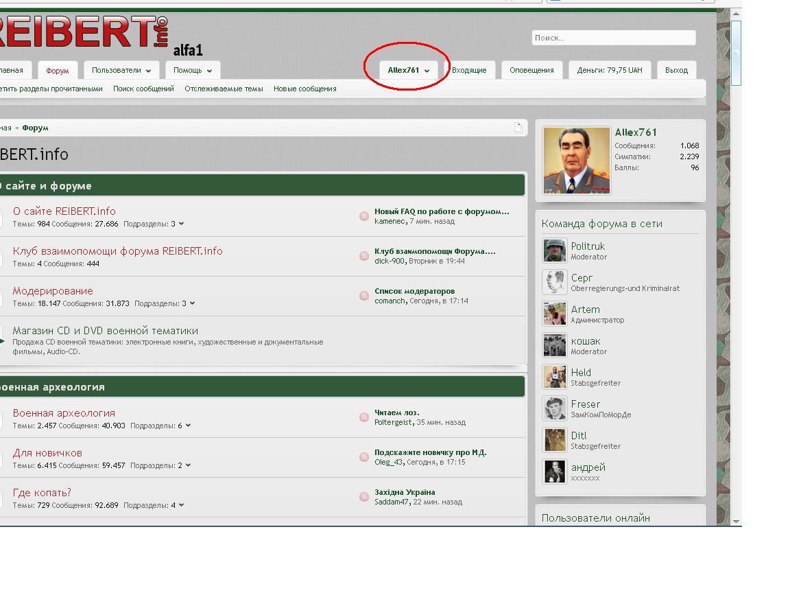Open Новые сообщения link

coord(304,89)
